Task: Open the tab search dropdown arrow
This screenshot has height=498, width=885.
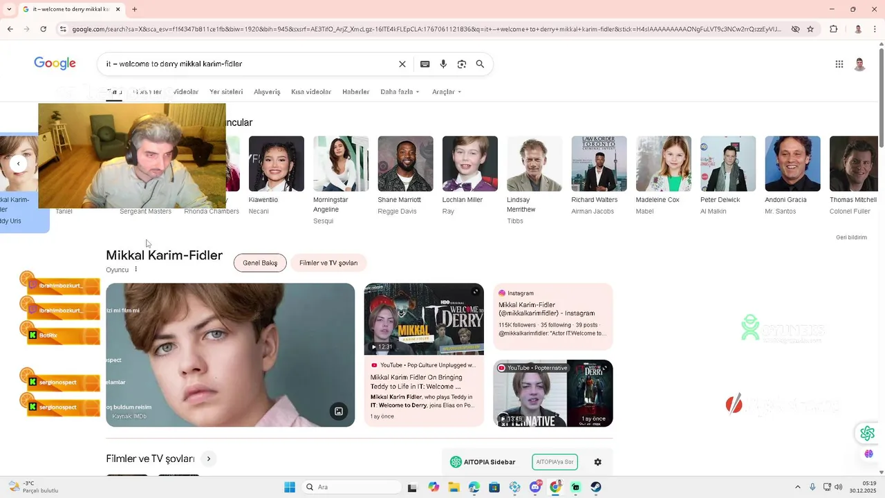Action: [x=10, y=9]
